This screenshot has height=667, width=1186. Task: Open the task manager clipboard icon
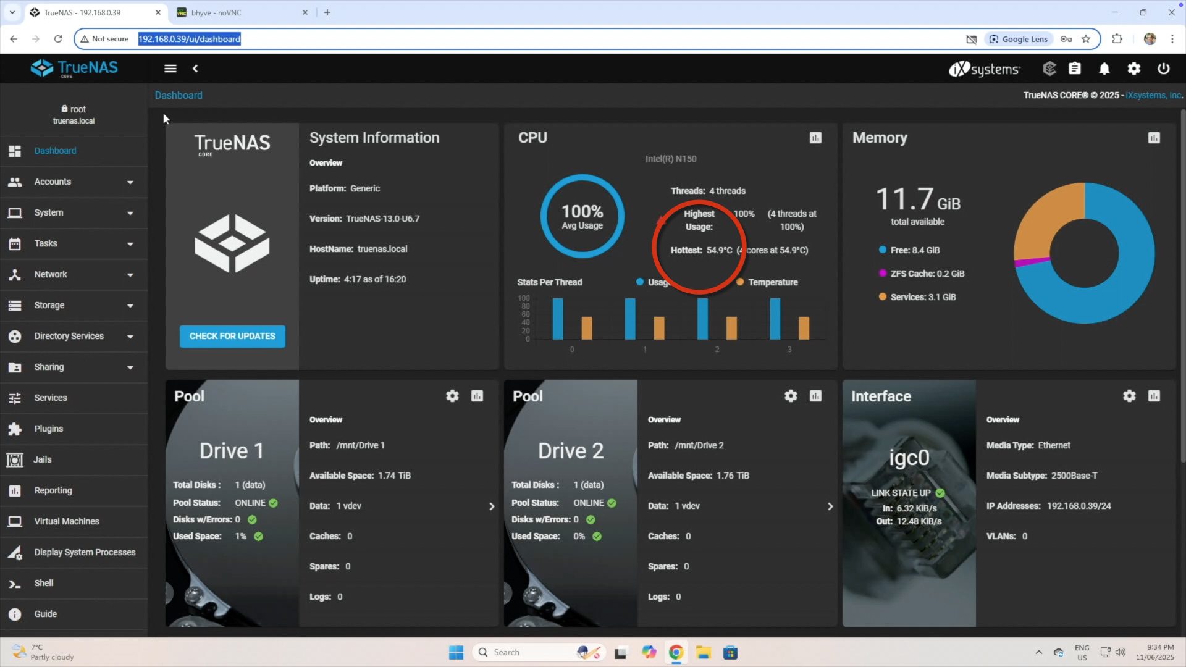1075,69
